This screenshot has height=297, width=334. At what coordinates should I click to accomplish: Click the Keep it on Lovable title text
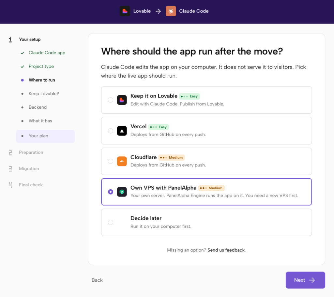[154, 96]
